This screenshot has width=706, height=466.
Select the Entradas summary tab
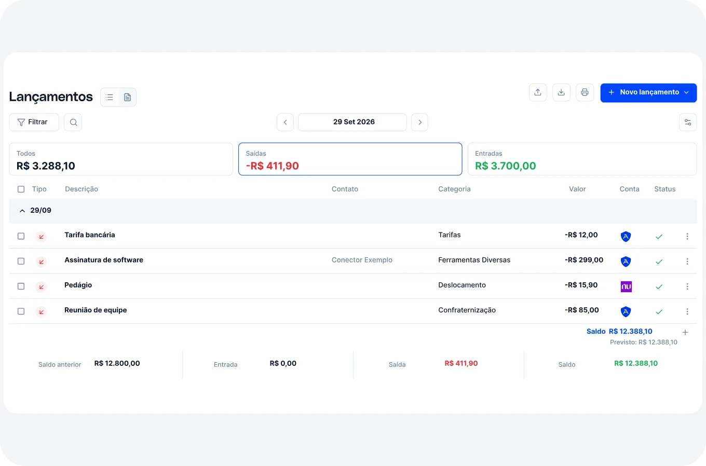pyautogui.click(x=582, y=159)
